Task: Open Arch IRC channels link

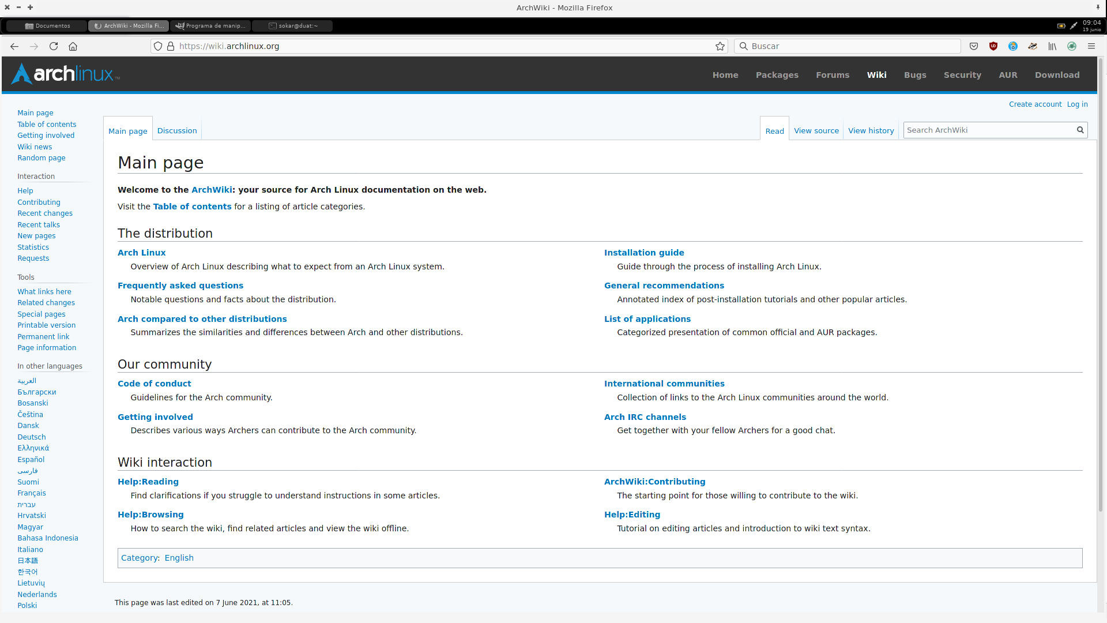Action: click(x=645, y=417)
